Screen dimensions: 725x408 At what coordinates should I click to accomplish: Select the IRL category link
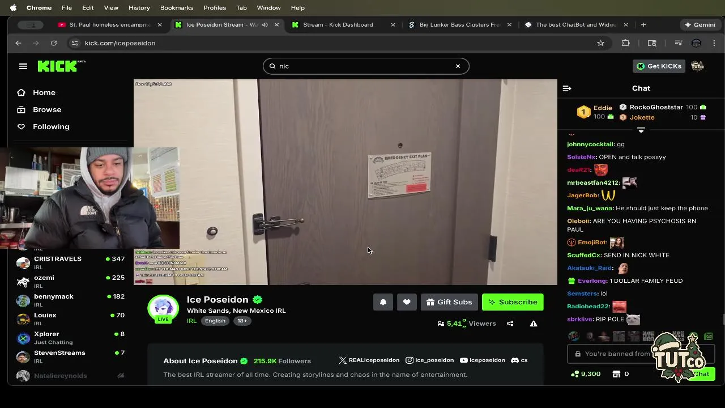tap(191, 321)
